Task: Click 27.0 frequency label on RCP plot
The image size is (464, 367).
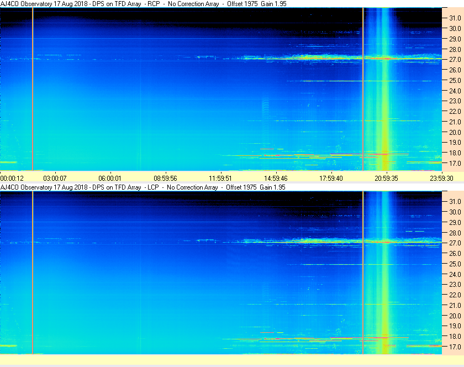Action: pos(455,60)
